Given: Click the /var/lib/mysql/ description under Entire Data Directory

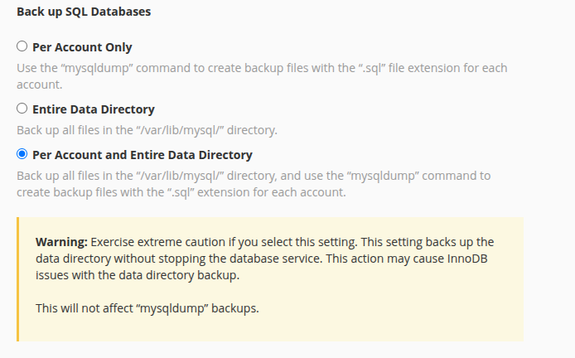Looking at the screenshot, I should tap(147, 130).
